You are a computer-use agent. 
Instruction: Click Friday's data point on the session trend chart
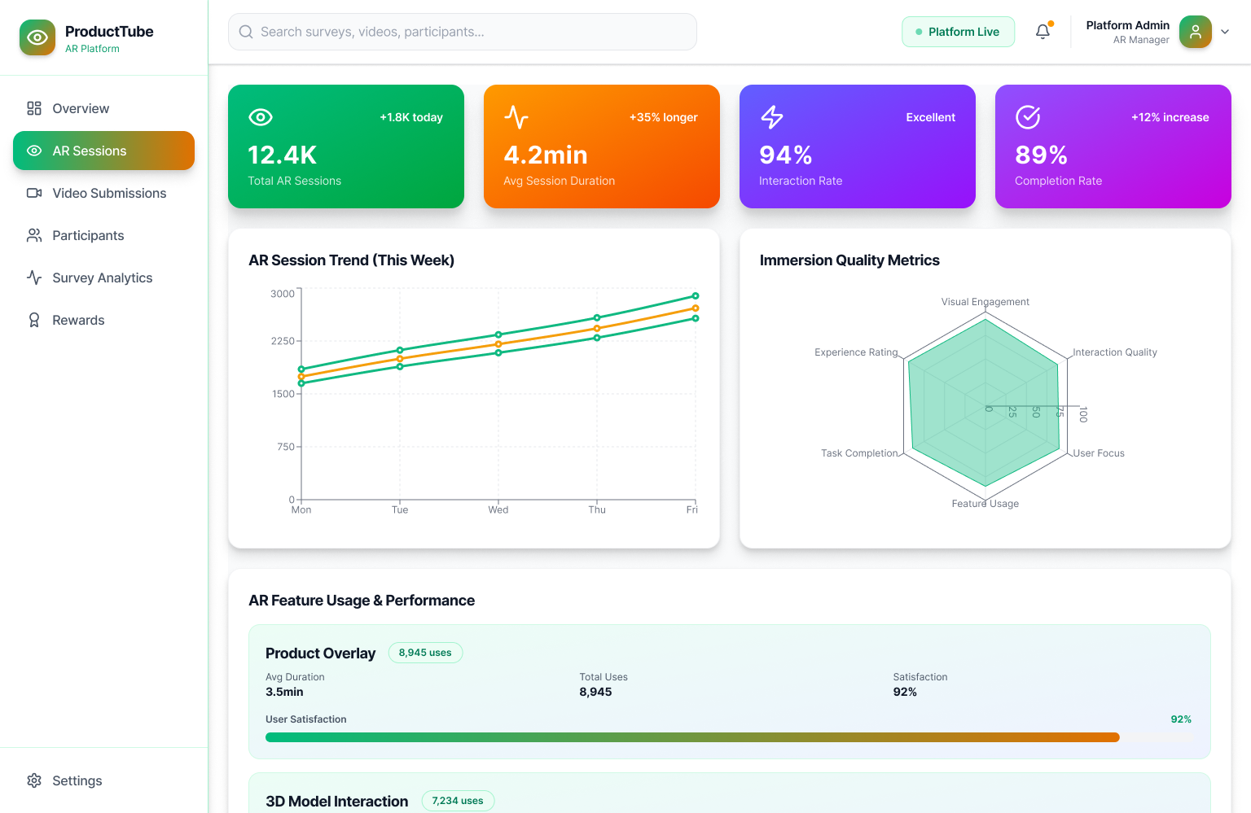(x=694, y=295)
